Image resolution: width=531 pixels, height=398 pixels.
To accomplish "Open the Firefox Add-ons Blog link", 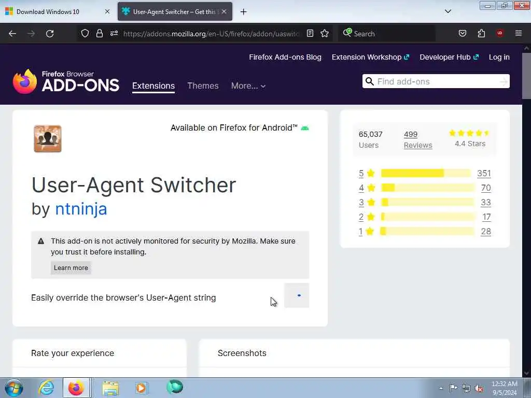I will pyautogui.click(x=285, y=57).
